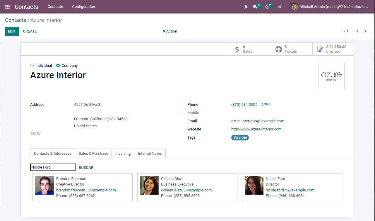Click brandon.freeman55@example.com email

[x=86, y=190]
